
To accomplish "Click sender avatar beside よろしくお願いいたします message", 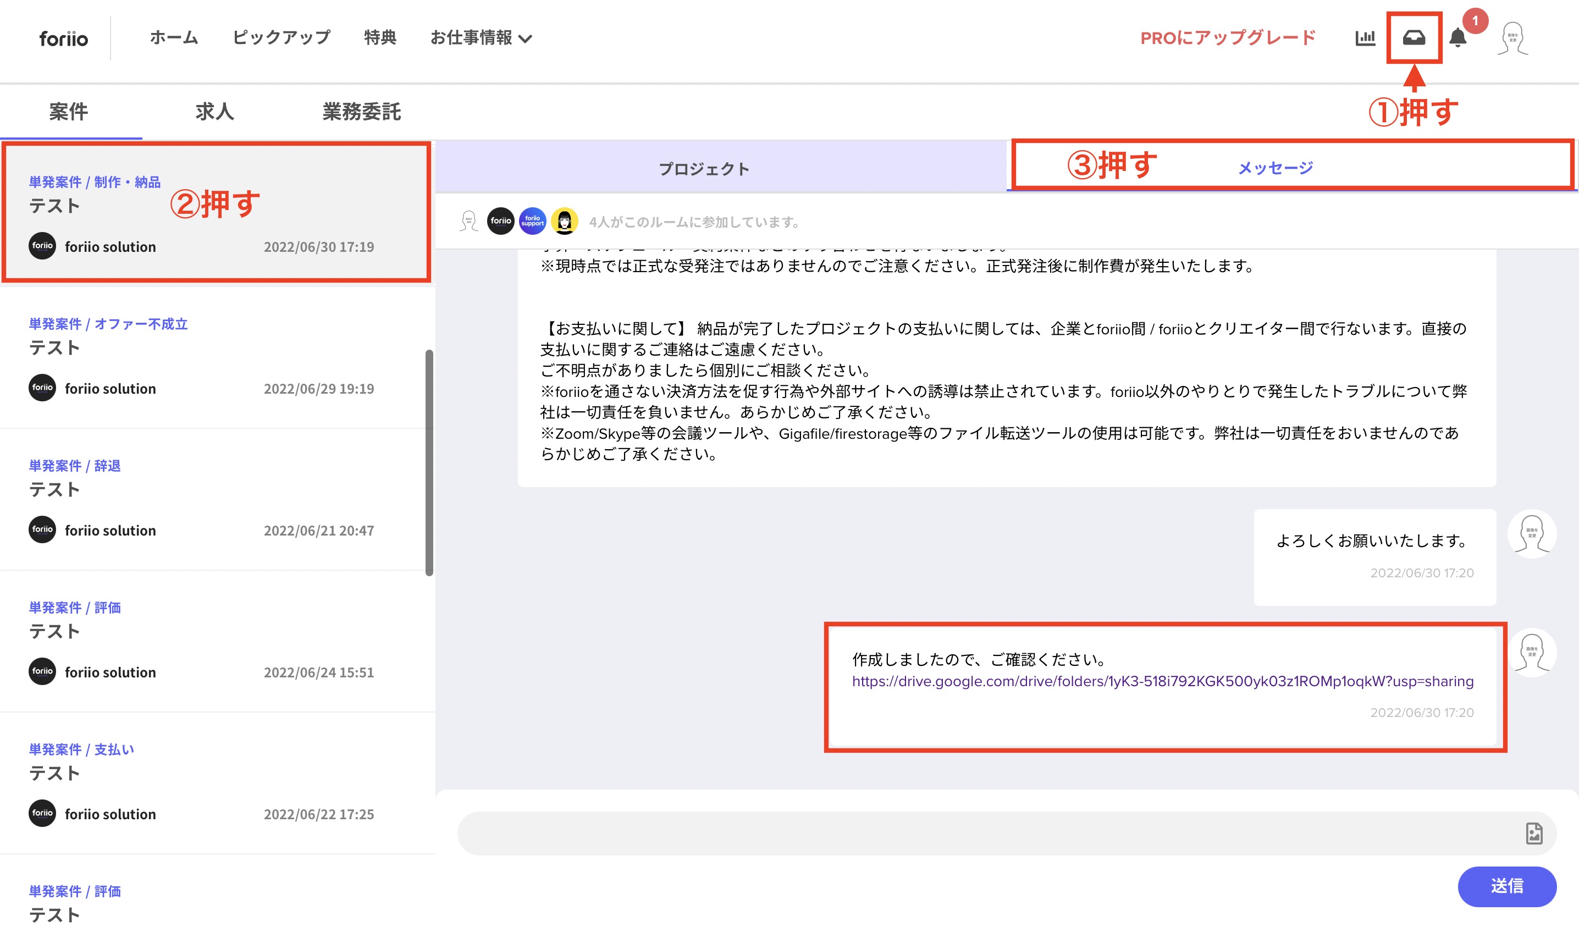I will point(1532,534).
